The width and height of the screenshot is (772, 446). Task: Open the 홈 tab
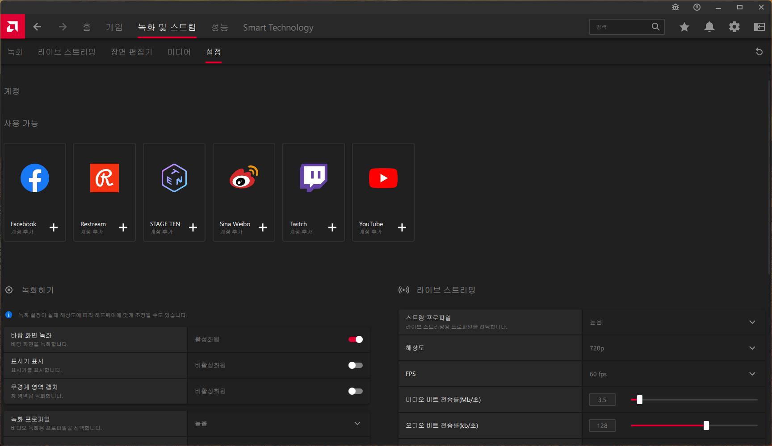coord(87,27)
